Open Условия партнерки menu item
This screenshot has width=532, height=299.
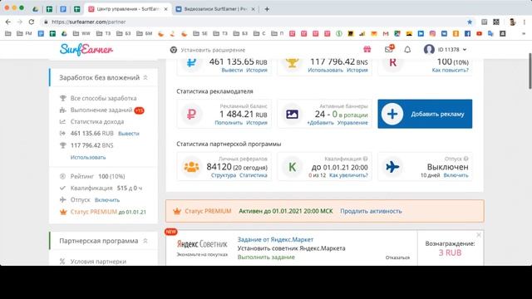coord(98,262)
